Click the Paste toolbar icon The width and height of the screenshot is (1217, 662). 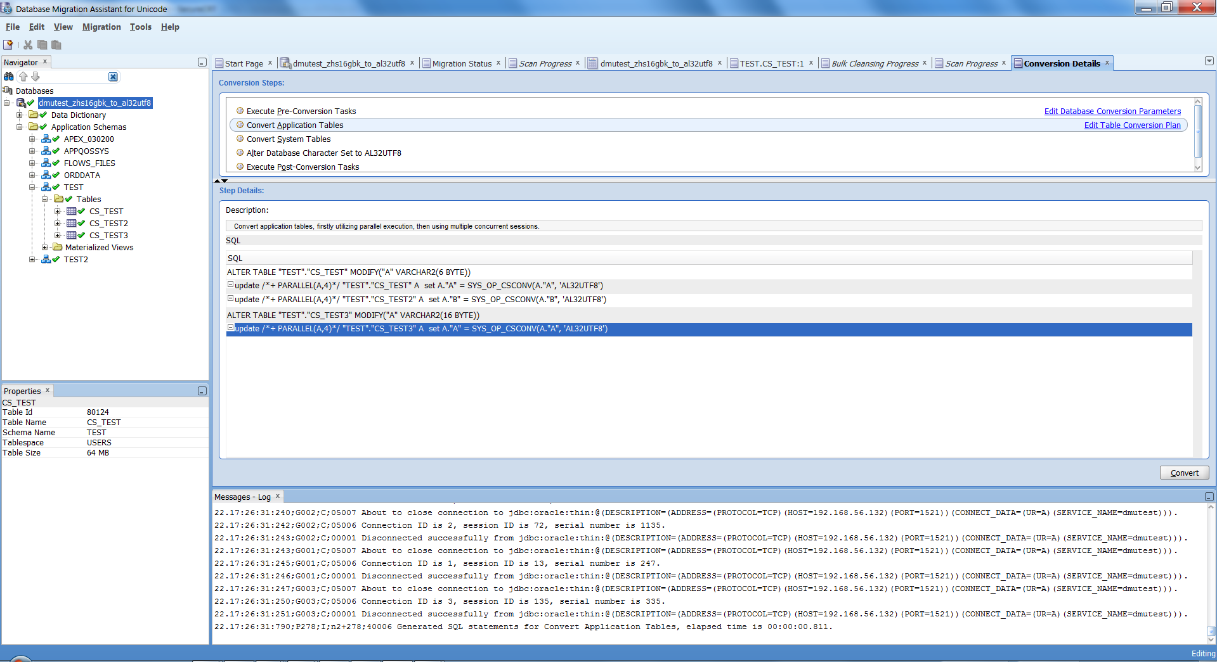coord(56,45)
